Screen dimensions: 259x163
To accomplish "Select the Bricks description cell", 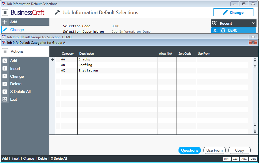I will [x=117, y=59].
